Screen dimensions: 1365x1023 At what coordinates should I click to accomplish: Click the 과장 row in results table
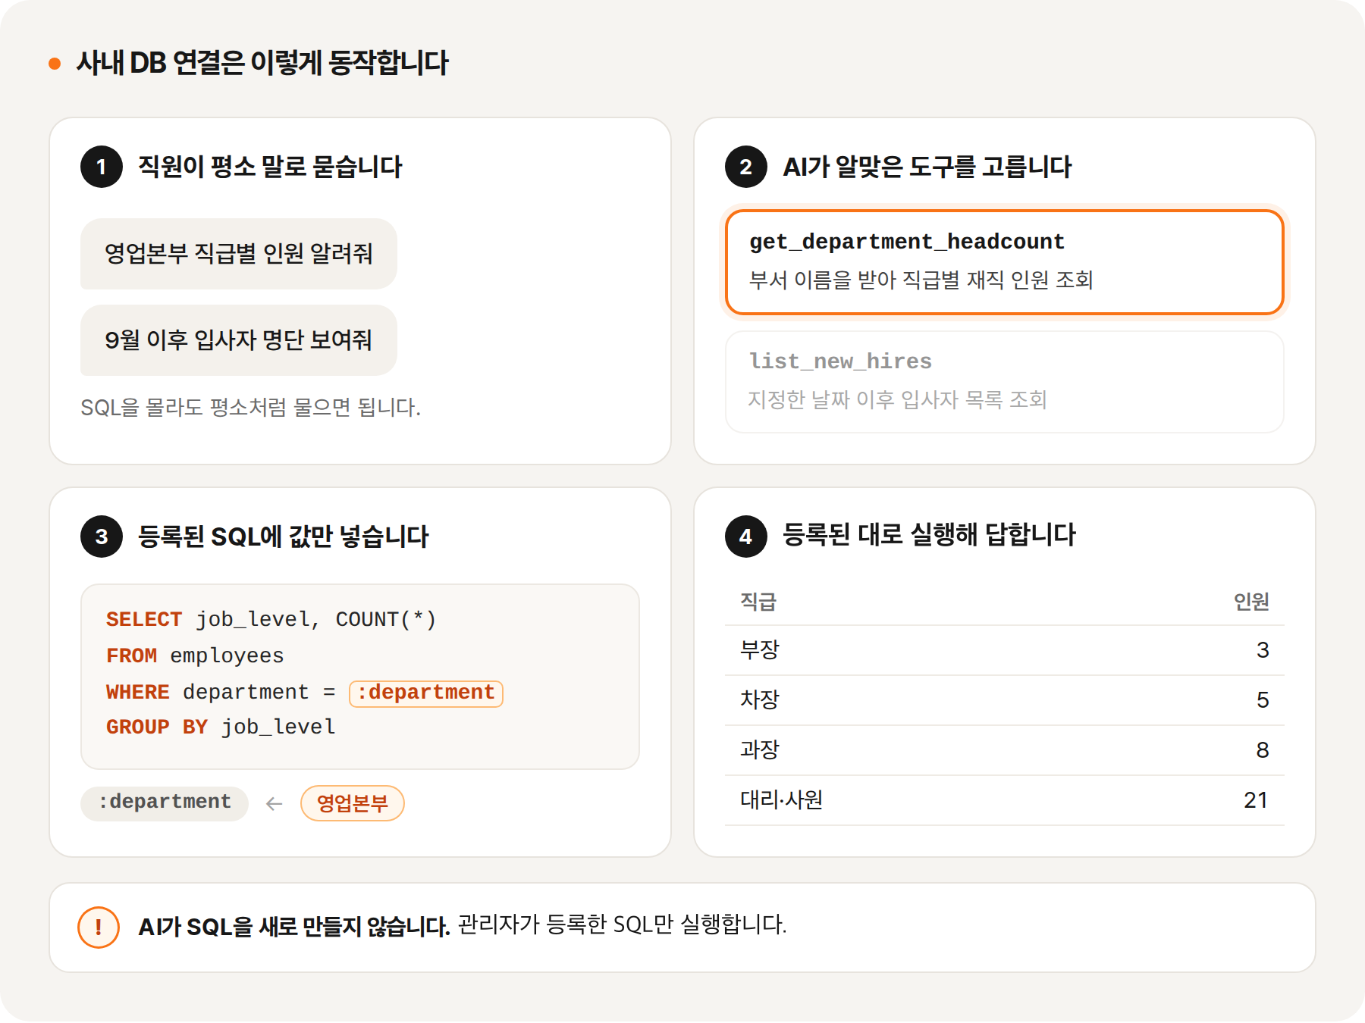(1004, 750)
